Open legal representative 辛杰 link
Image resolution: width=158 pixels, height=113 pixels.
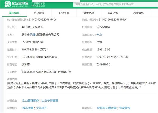point(99,35)
